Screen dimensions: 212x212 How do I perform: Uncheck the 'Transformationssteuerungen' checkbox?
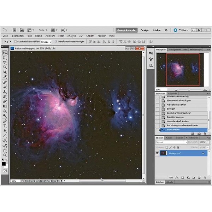pos(56,41)
